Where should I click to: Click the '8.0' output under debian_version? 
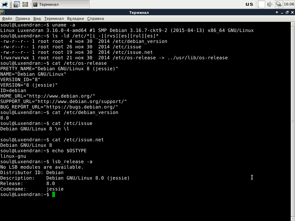coord(5,118)
